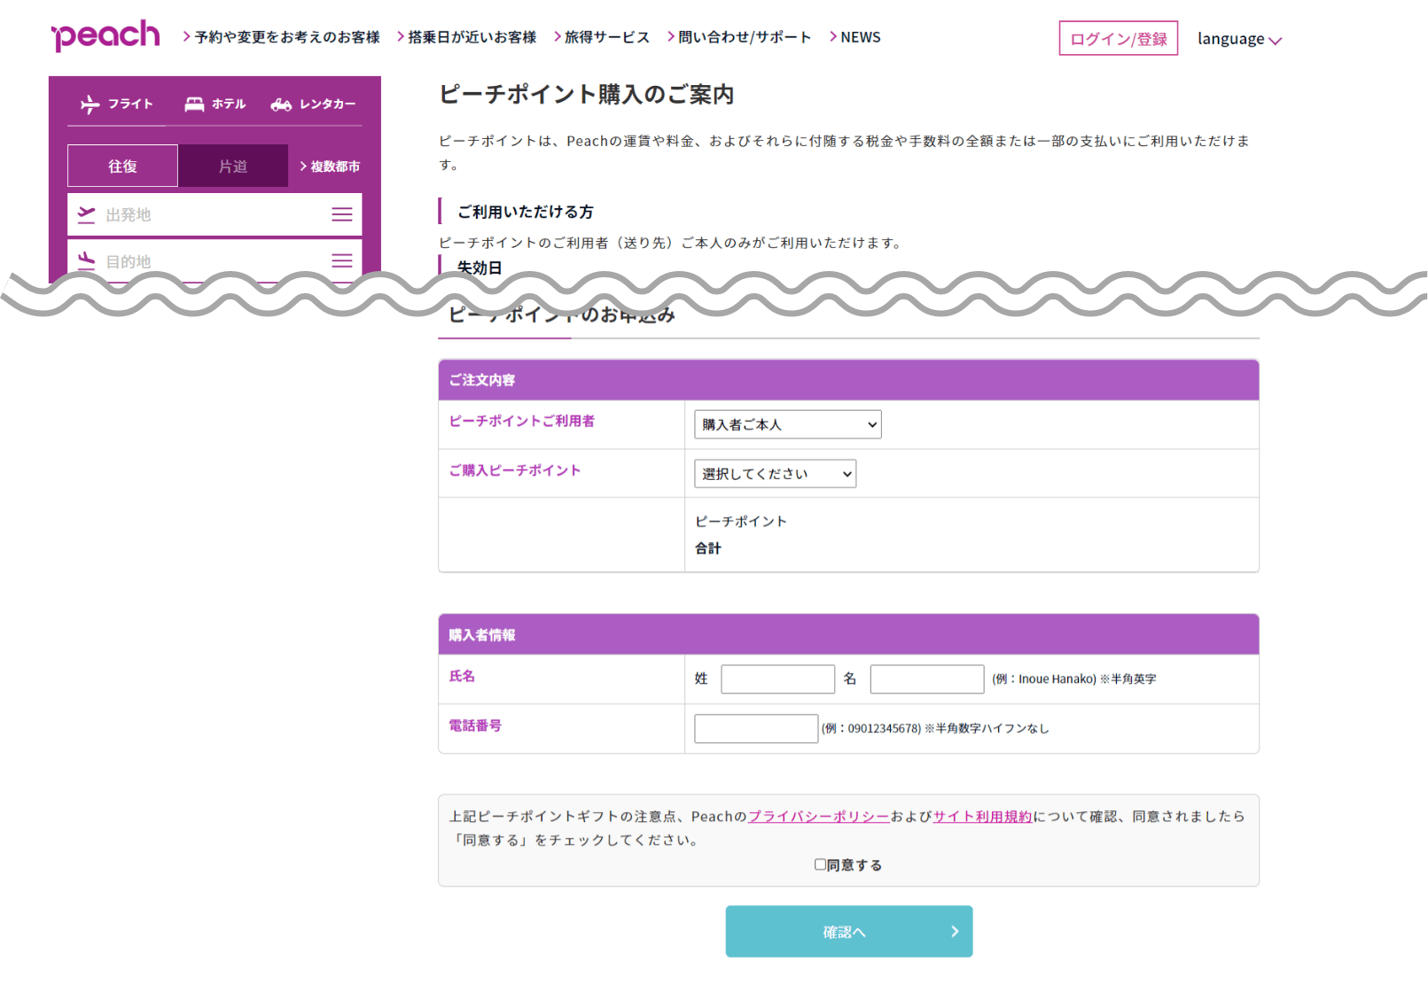The image size is (1428, 992).
Task: Open the 複数都市 multi-city link
Action: click(330, 167)
